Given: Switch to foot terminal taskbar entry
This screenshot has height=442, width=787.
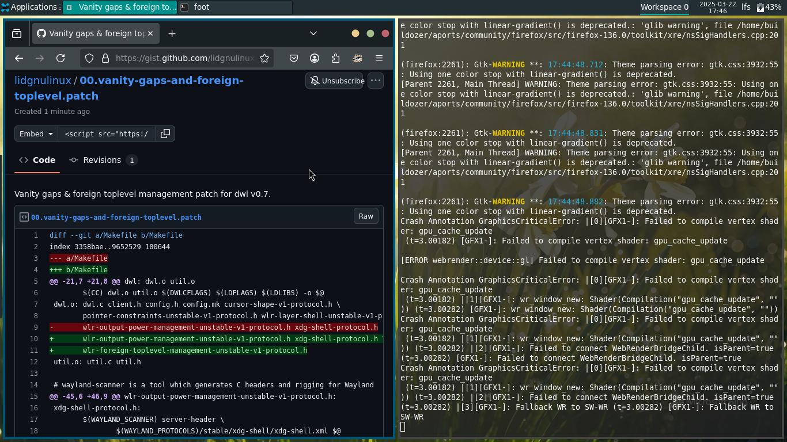Looking at the screenshot, I should pyautogui.click(x=235, y=7).
